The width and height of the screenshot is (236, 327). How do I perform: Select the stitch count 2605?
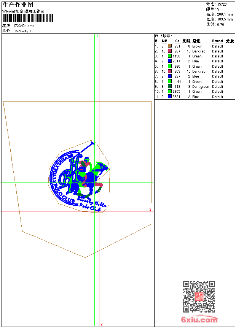pos(176,92)
